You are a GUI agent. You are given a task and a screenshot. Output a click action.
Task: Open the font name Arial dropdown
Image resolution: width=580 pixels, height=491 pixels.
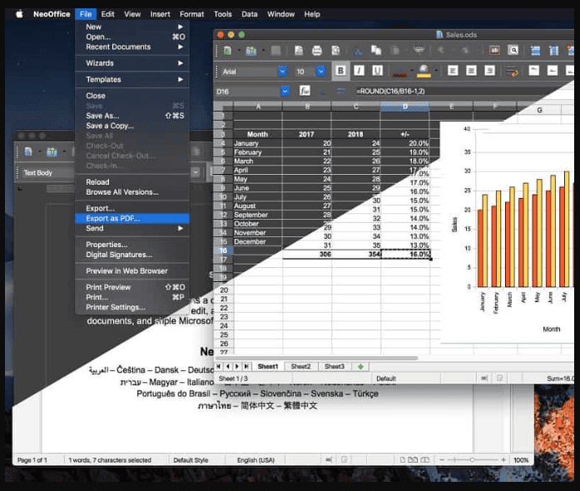pos(282,71)
